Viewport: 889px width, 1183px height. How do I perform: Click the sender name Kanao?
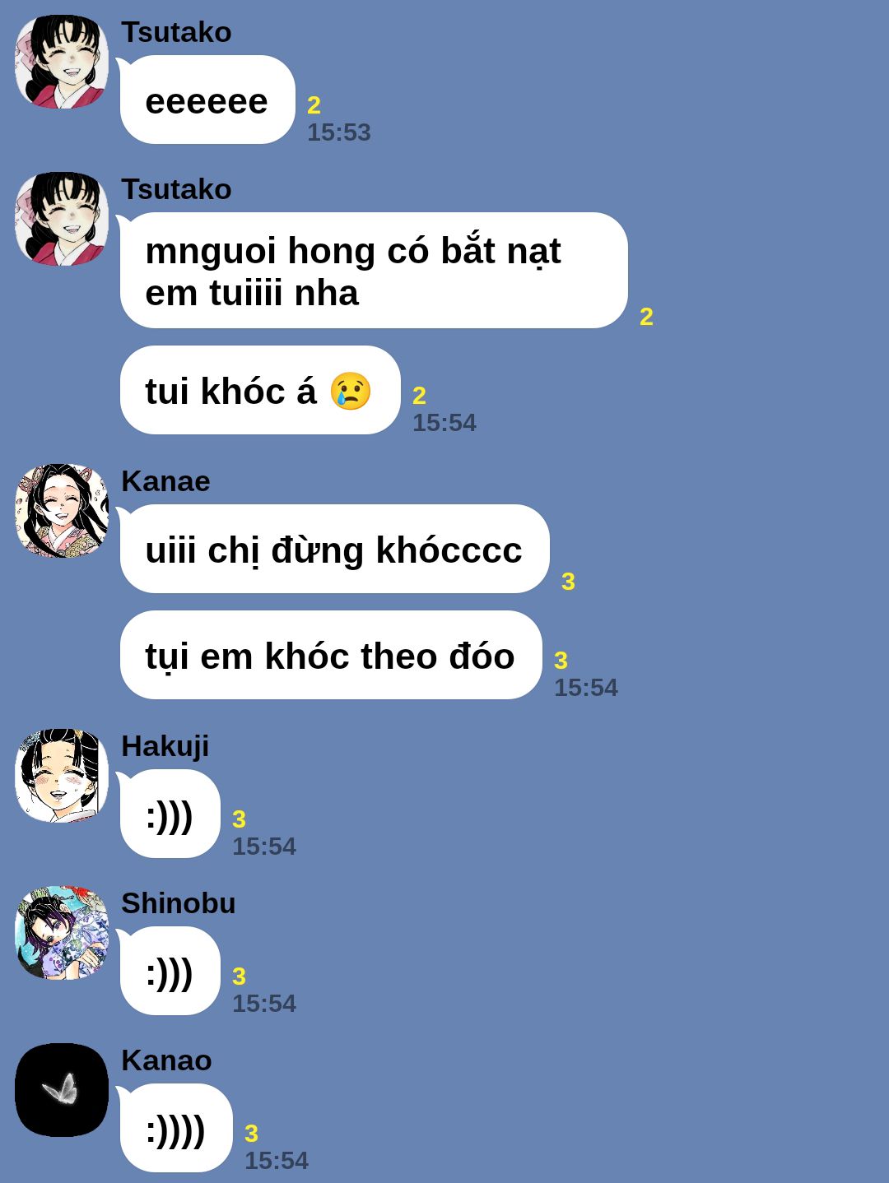point(166,1060)
